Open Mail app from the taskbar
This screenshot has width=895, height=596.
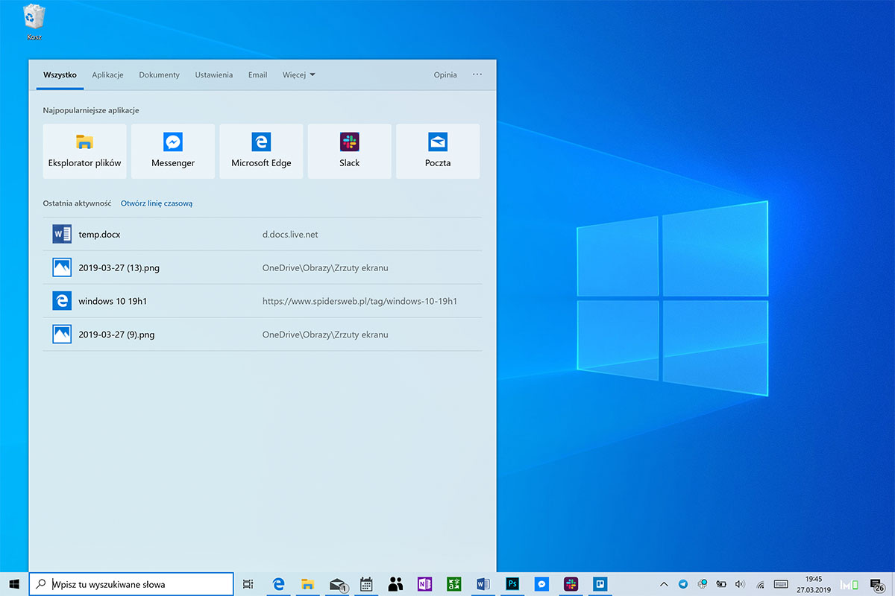tap(337, 584)
